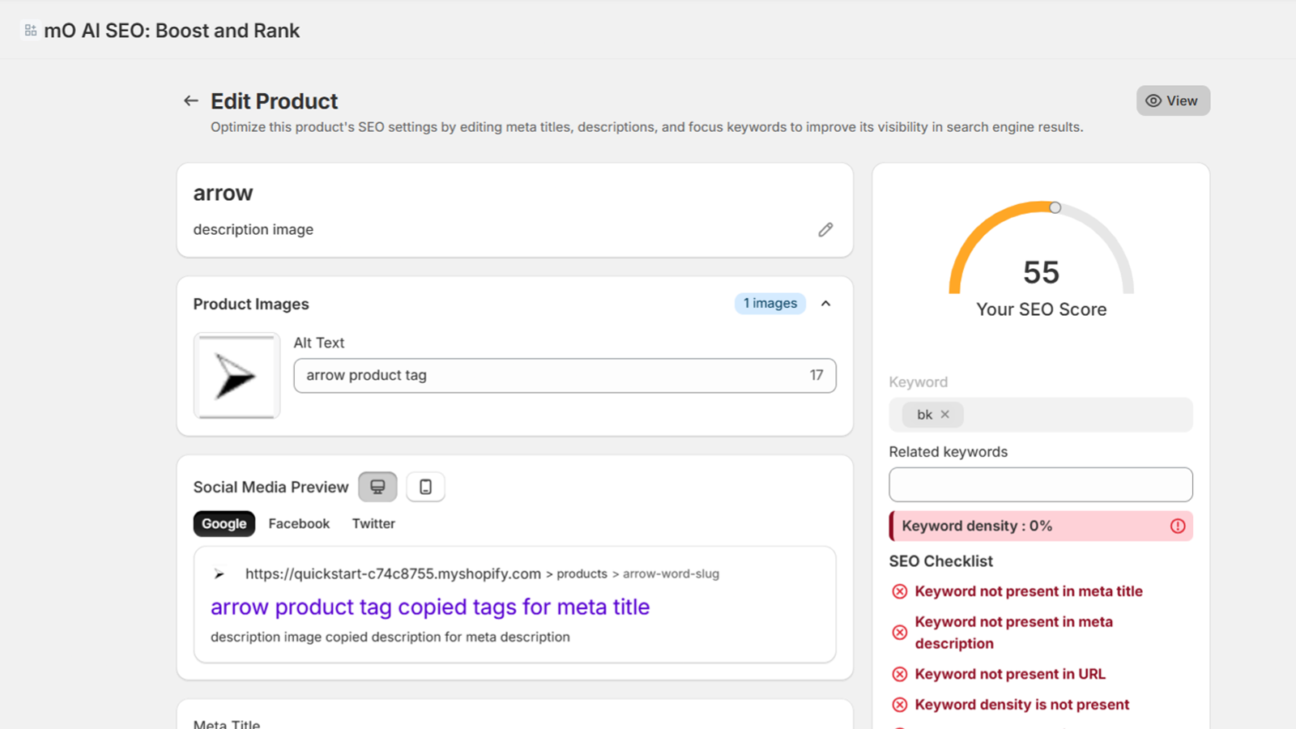Click the 1 images badge
Image resolution: width=1296 pixels, height=729 pixels.
tap(769, 304)
